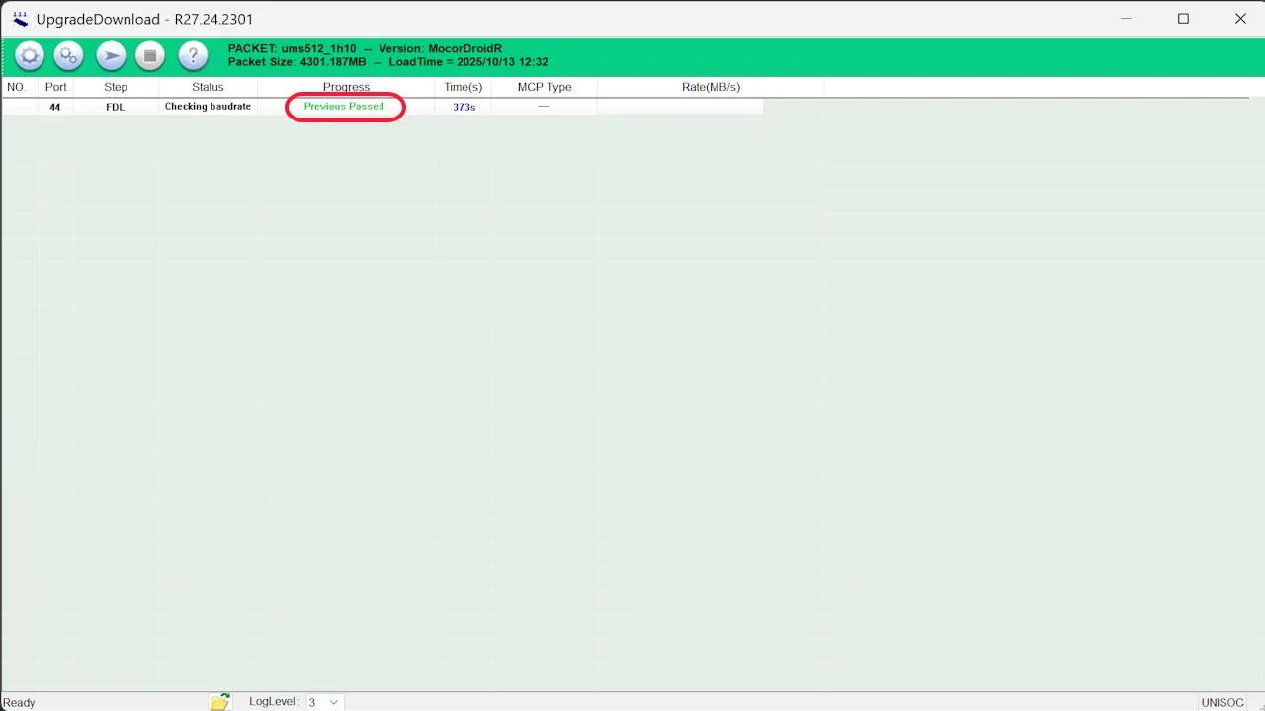Viewport: 1265px width, 711px height.
Task: Stop the download using the square stop icon
Action: (149, 55)
